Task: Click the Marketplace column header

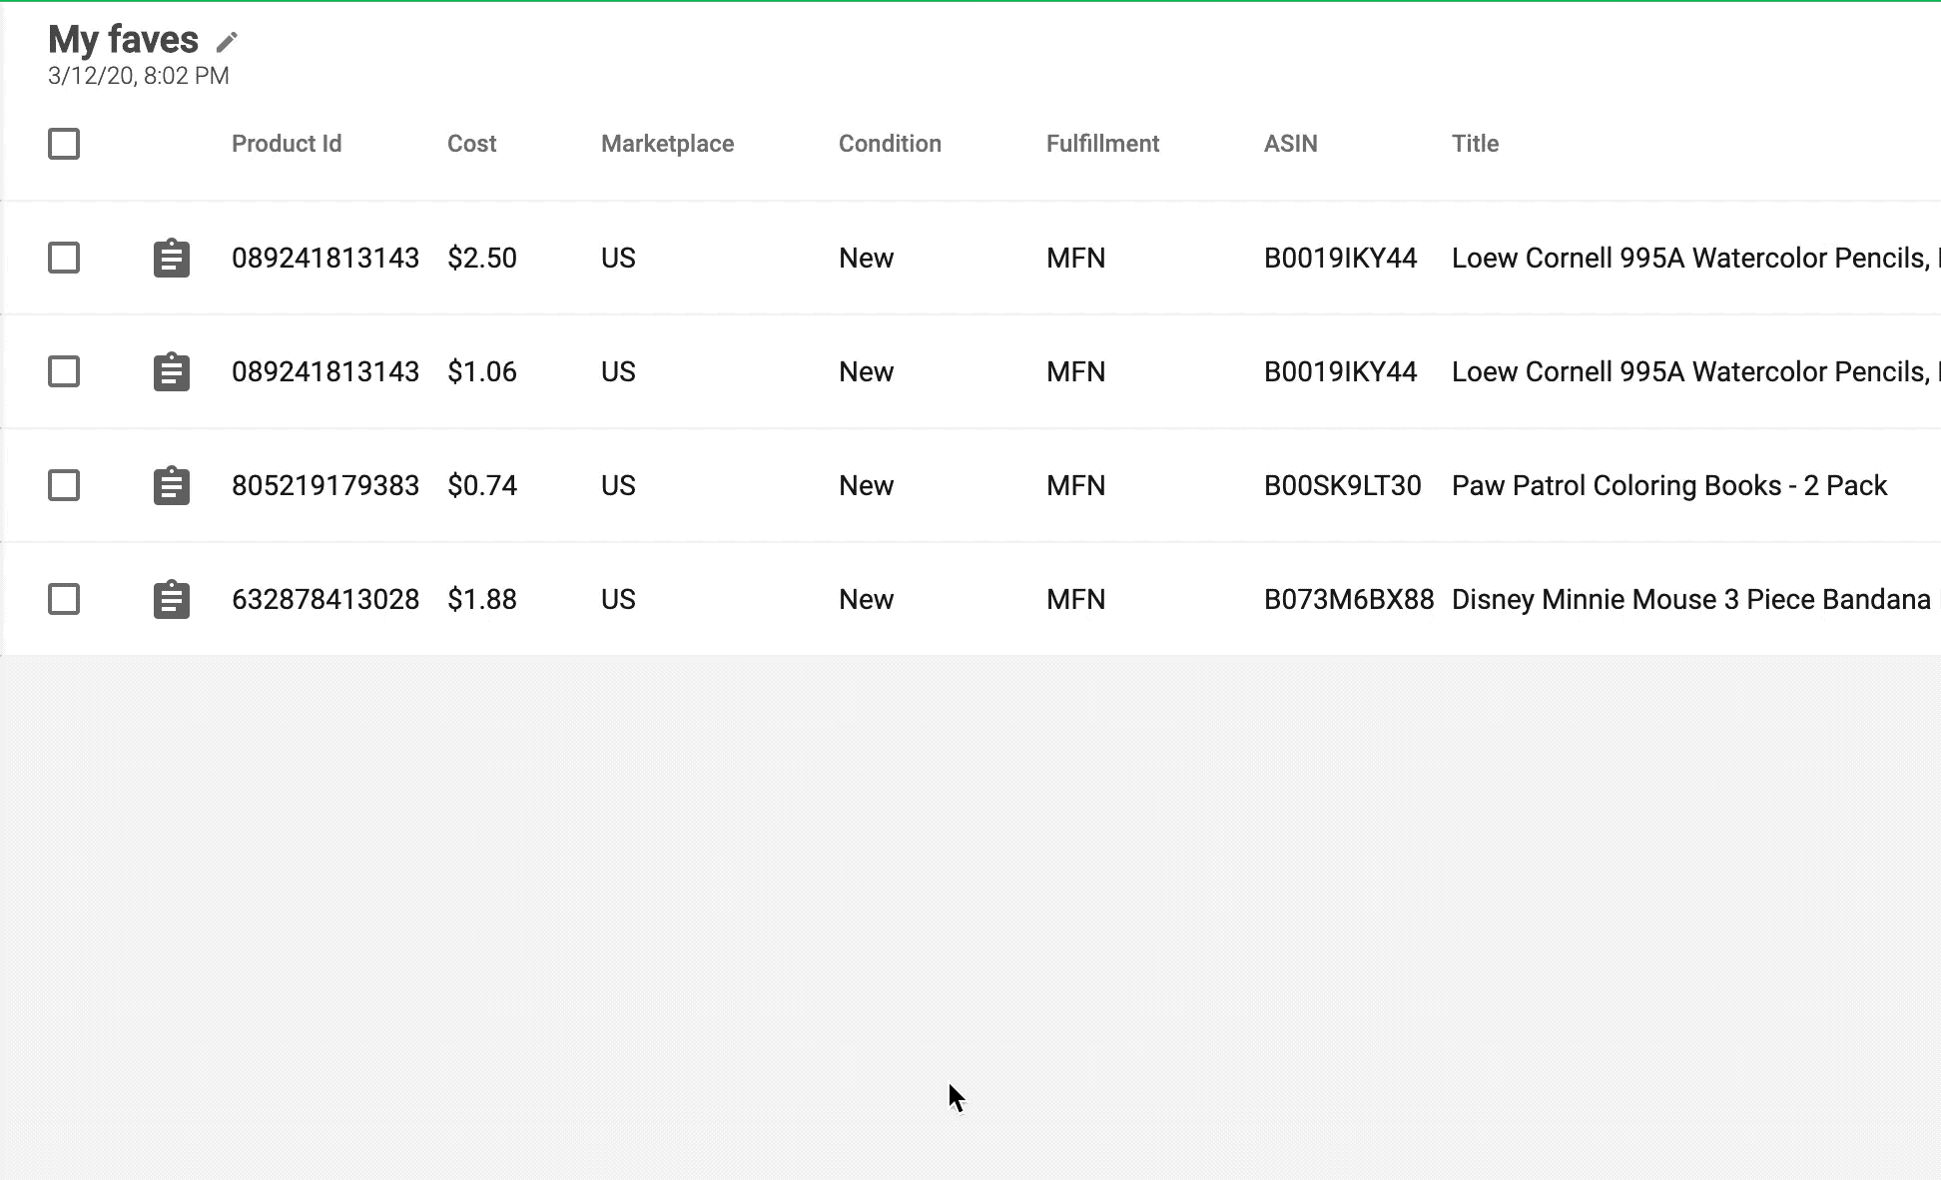Action: 667,144
